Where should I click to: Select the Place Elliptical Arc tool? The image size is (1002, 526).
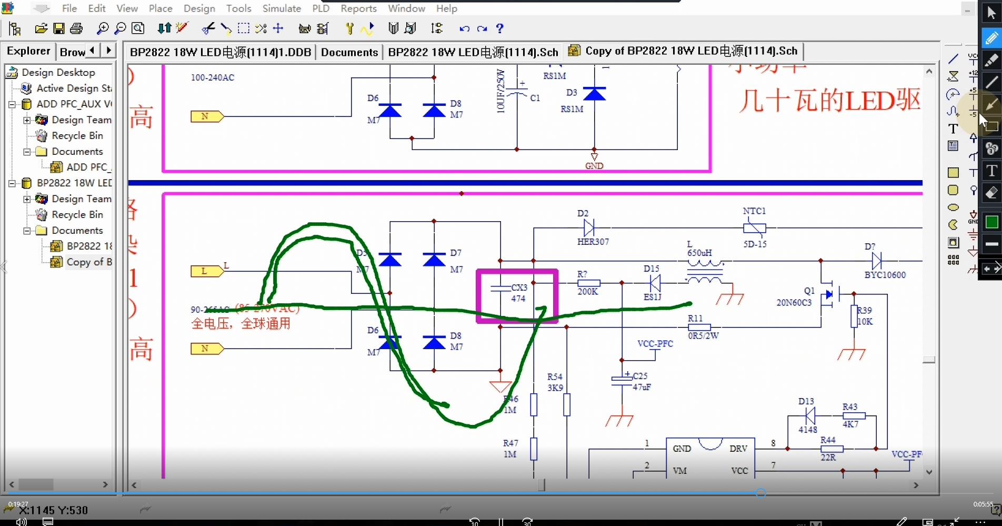click(x=953, y=94)
